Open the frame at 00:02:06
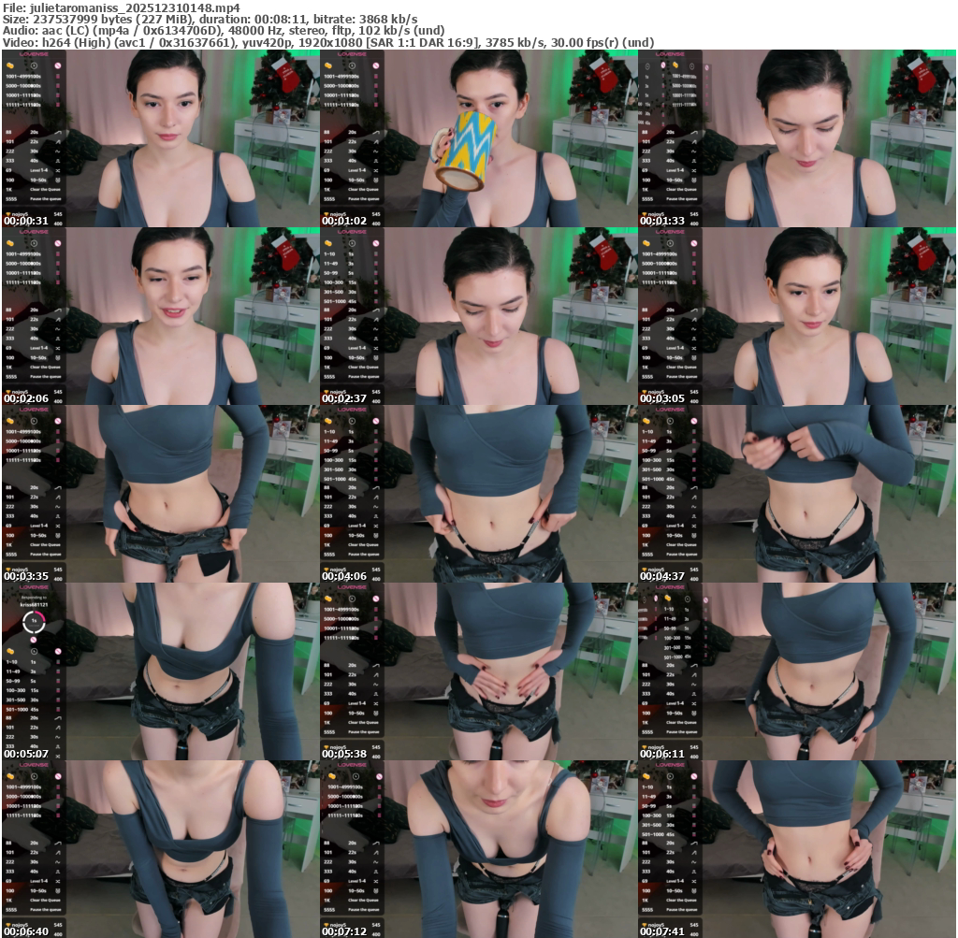 pos(160,316)
